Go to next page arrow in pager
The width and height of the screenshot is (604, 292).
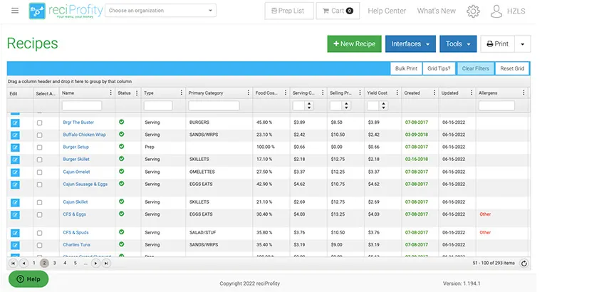pyautogui.click(x=95, y=263)
